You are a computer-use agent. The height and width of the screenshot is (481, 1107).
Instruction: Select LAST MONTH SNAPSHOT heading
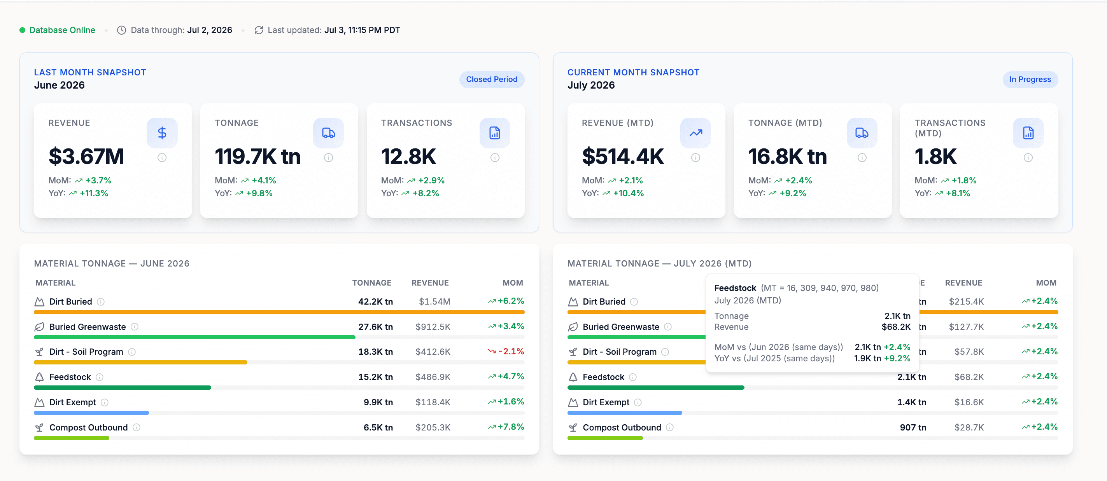point(90,73)
